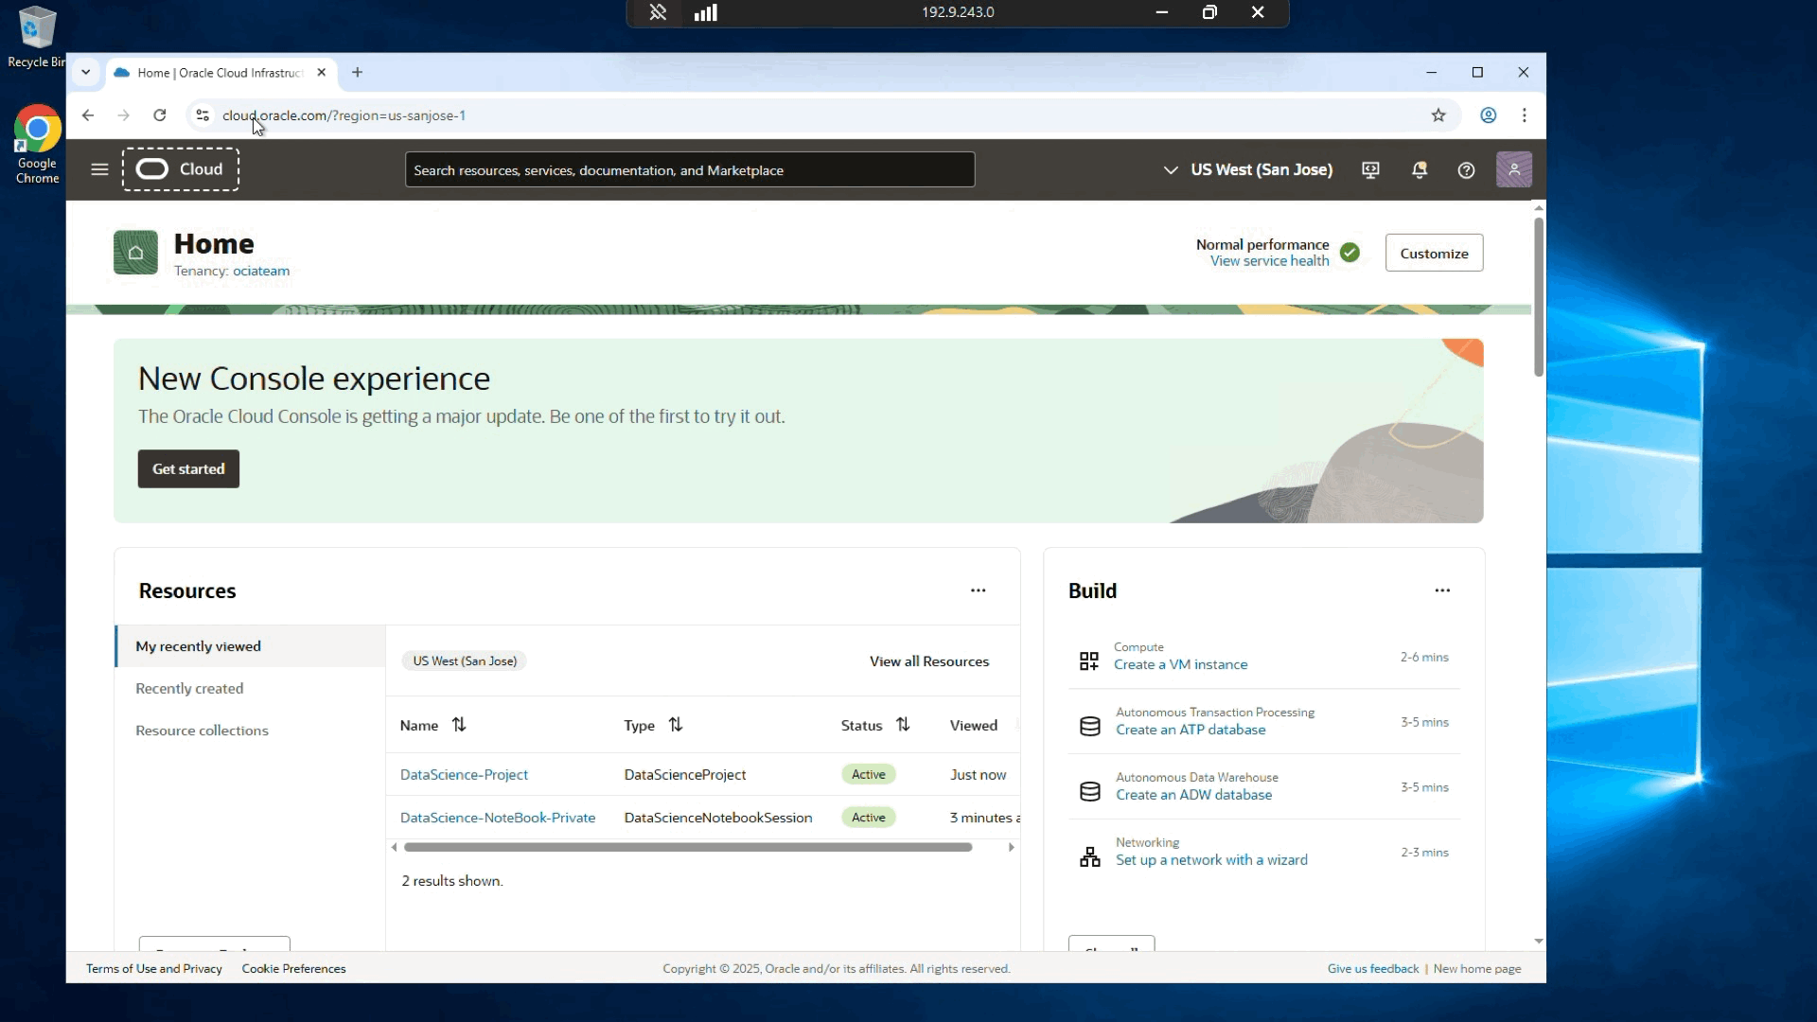Viewport: 1817px width, 1022px height.
Task: Open the Cloud Shell developer tools icon
Action: tap(1370, 169)
